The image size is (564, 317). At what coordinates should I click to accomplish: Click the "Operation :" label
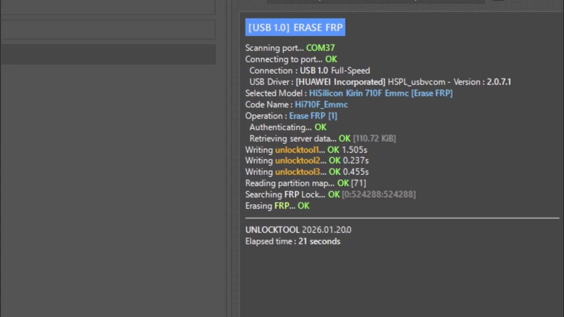[x=266, y=116]
